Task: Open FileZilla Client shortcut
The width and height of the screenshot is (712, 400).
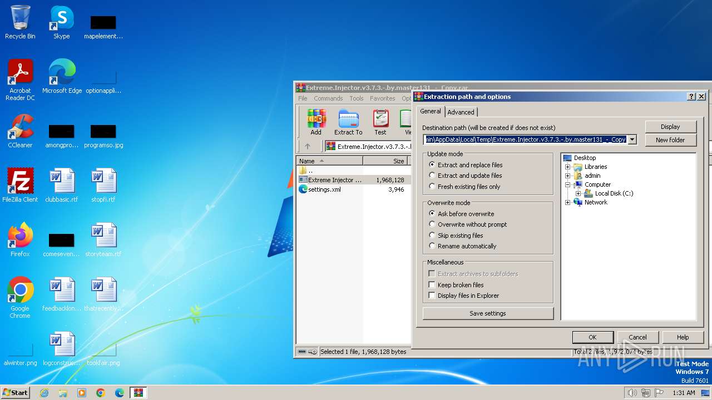Action: [20, 186]
